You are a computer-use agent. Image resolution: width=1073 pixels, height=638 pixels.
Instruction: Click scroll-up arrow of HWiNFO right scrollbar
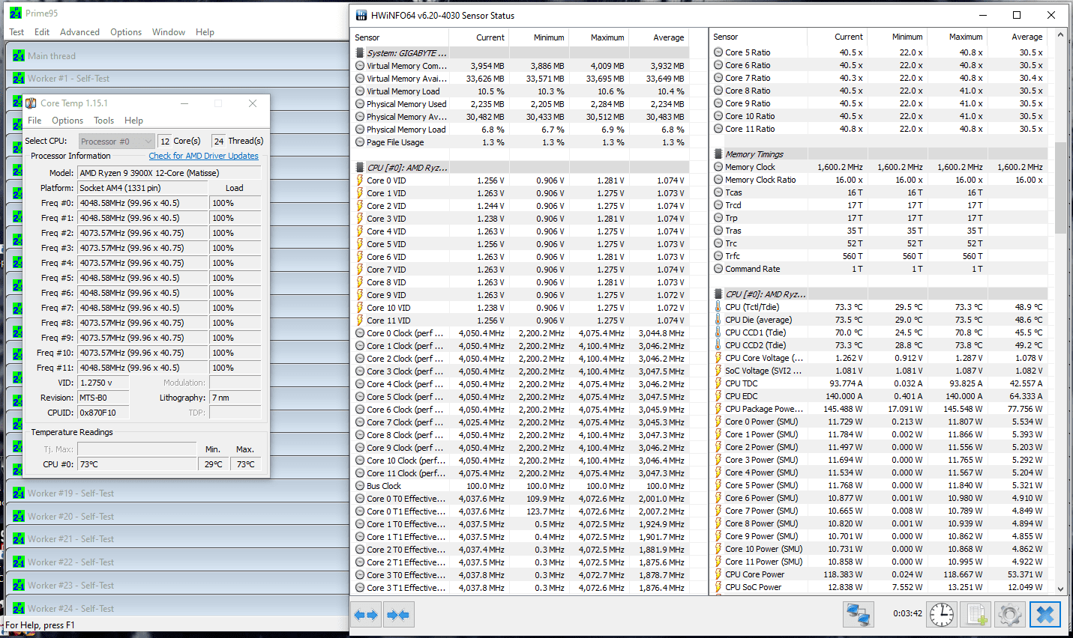point(1060,35)
